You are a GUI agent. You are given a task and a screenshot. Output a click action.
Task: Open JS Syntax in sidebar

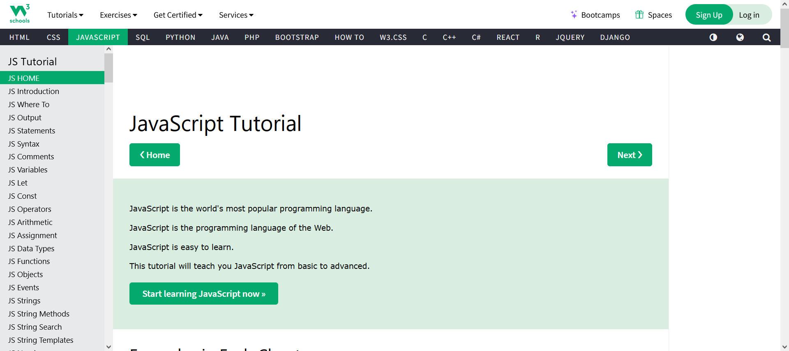coord(52,144)
